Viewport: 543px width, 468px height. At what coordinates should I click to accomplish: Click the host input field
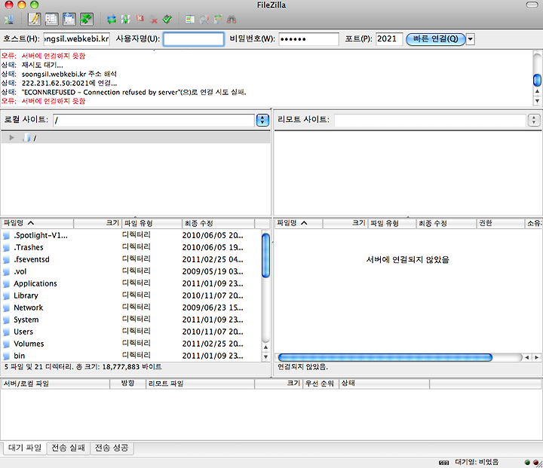[76, 38]
